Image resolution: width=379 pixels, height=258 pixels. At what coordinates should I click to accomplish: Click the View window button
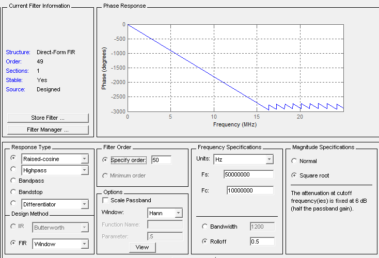click(142, 247)
